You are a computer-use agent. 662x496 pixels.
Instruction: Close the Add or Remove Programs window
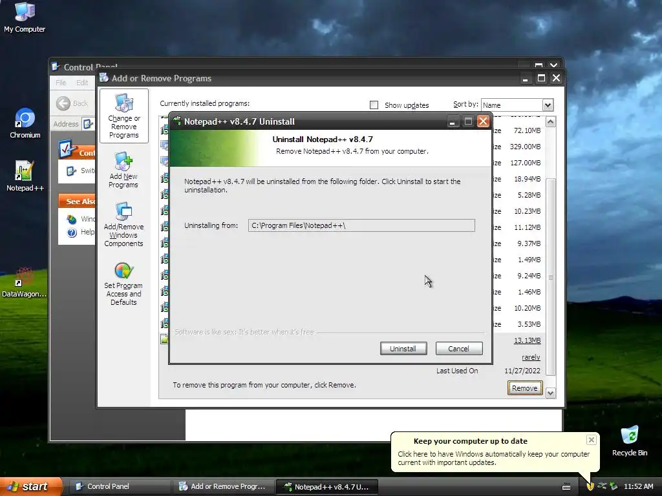pyautogui.click(x=557, y=78)
